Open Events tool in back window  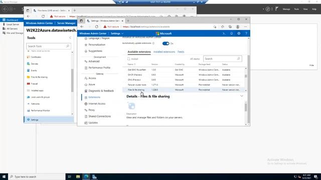click(x=34, y=70)
